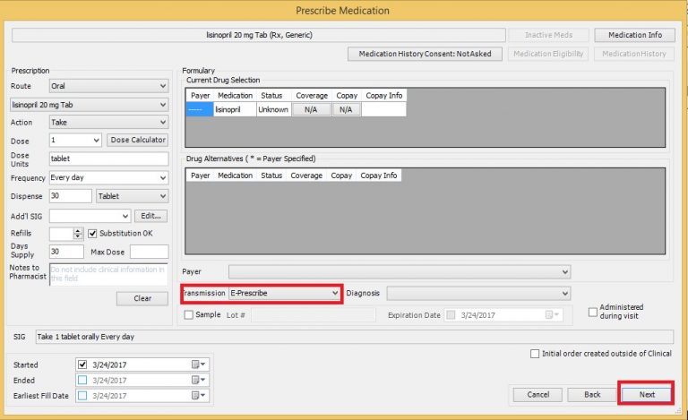The image size is (688, 420).
Task: Check Administered during visit box
Action: [593, 312]
